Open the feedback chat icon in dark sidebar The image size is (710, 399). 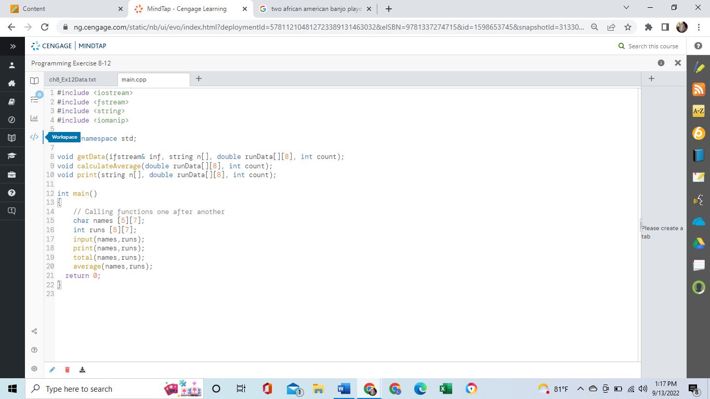(x=12, y=211)
